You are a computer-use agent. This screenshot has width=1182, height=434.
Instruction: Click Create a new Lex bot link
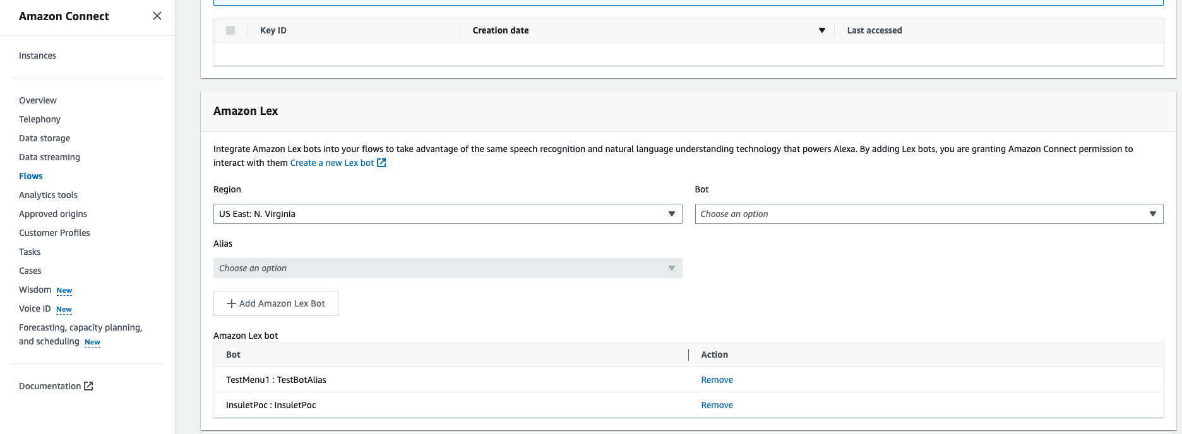(x=332, y=163)
